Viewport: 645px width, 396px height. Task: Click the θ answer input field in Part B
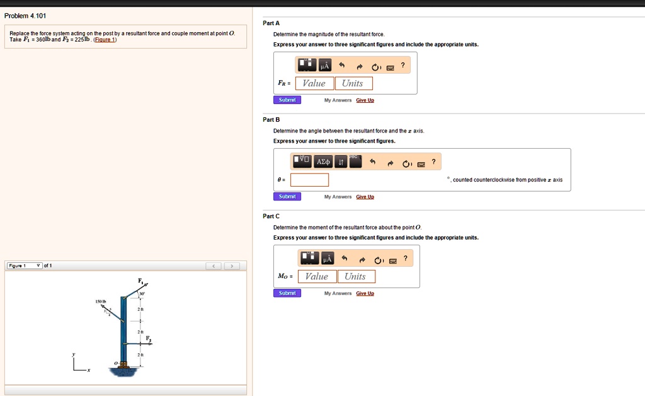pyautogui.click(x=309, y=179)
